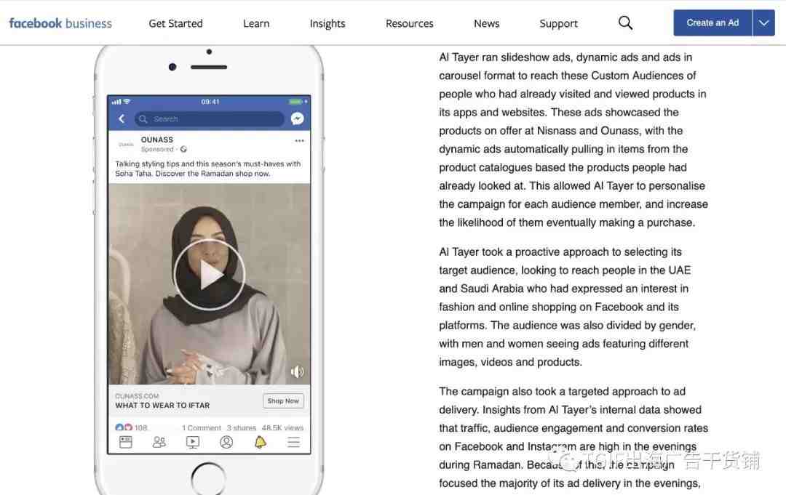Open the Support menu
Screen dimensions: 786x495
coord(558,23)
